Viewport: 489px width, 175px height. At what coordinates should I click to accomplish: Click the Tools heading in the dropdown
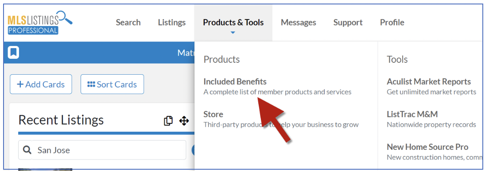tap(397, 59)
